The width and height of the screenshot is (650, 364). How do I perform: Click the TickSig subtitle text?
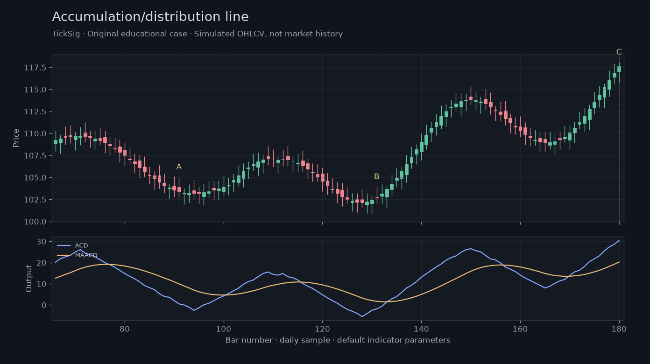click(x=197, y=34)
